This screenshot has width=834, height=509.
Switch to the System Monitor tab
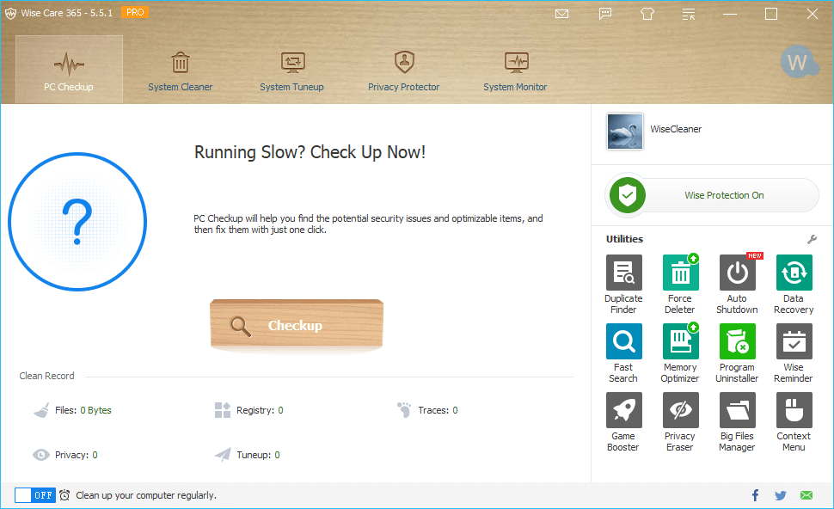(x=515, y=72)
